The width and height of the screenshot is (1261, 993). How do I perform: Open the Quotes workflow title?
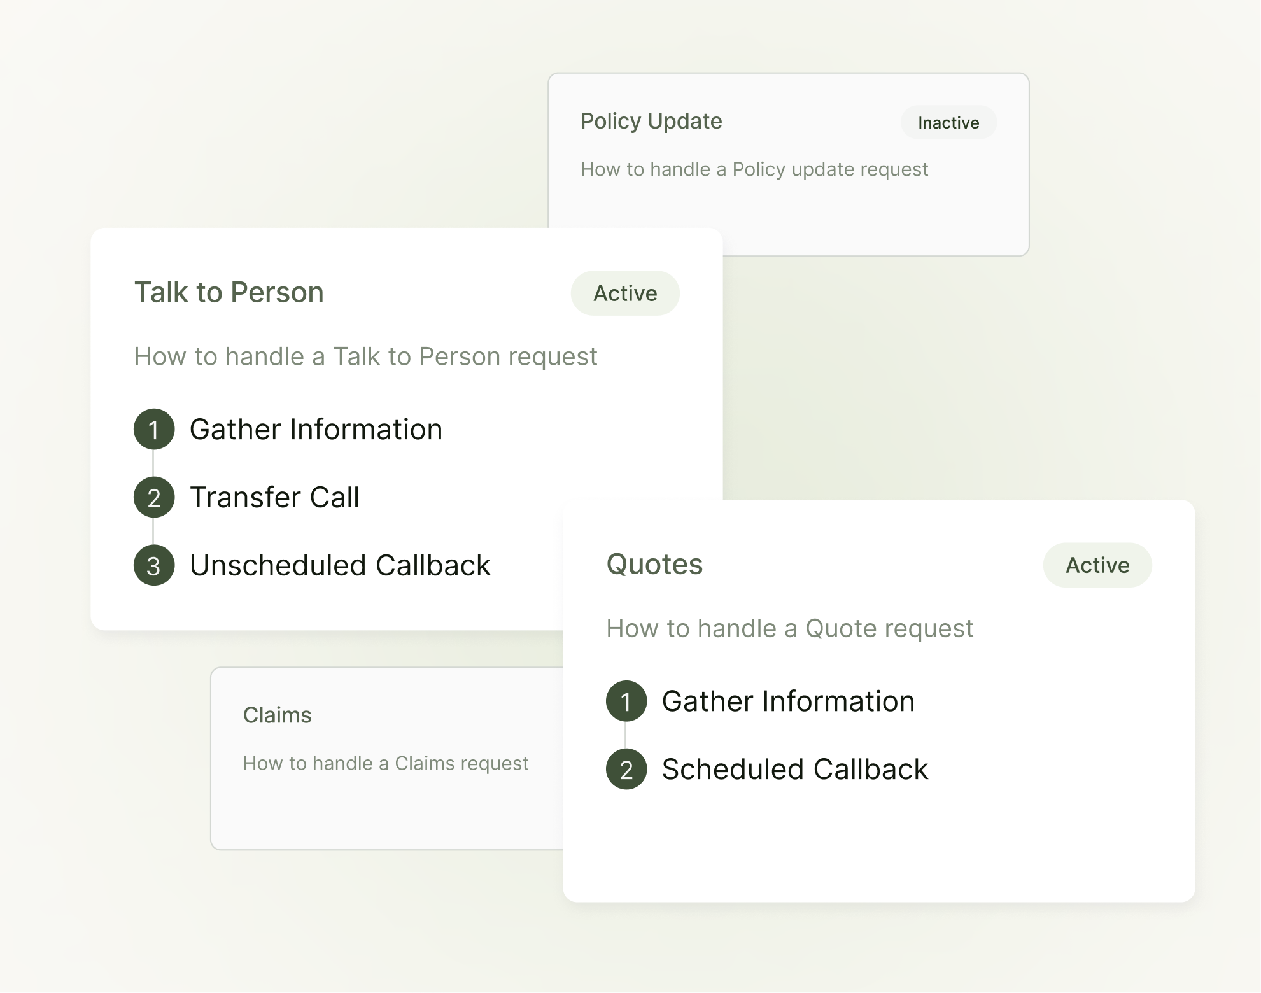pos(654,564)
